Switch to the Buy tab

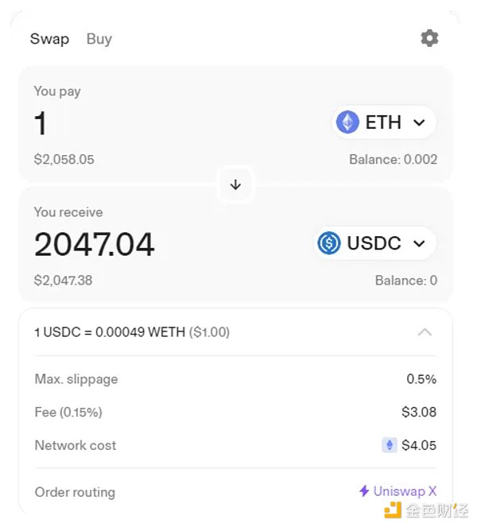pos(99,39)
